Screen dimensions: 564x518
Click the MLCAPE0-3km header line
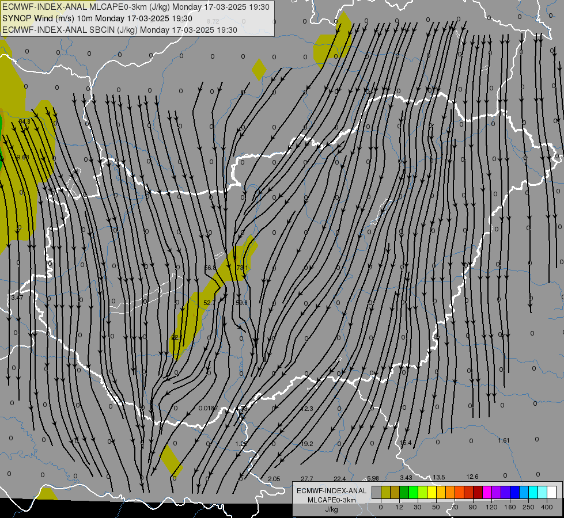coord(136,7)
